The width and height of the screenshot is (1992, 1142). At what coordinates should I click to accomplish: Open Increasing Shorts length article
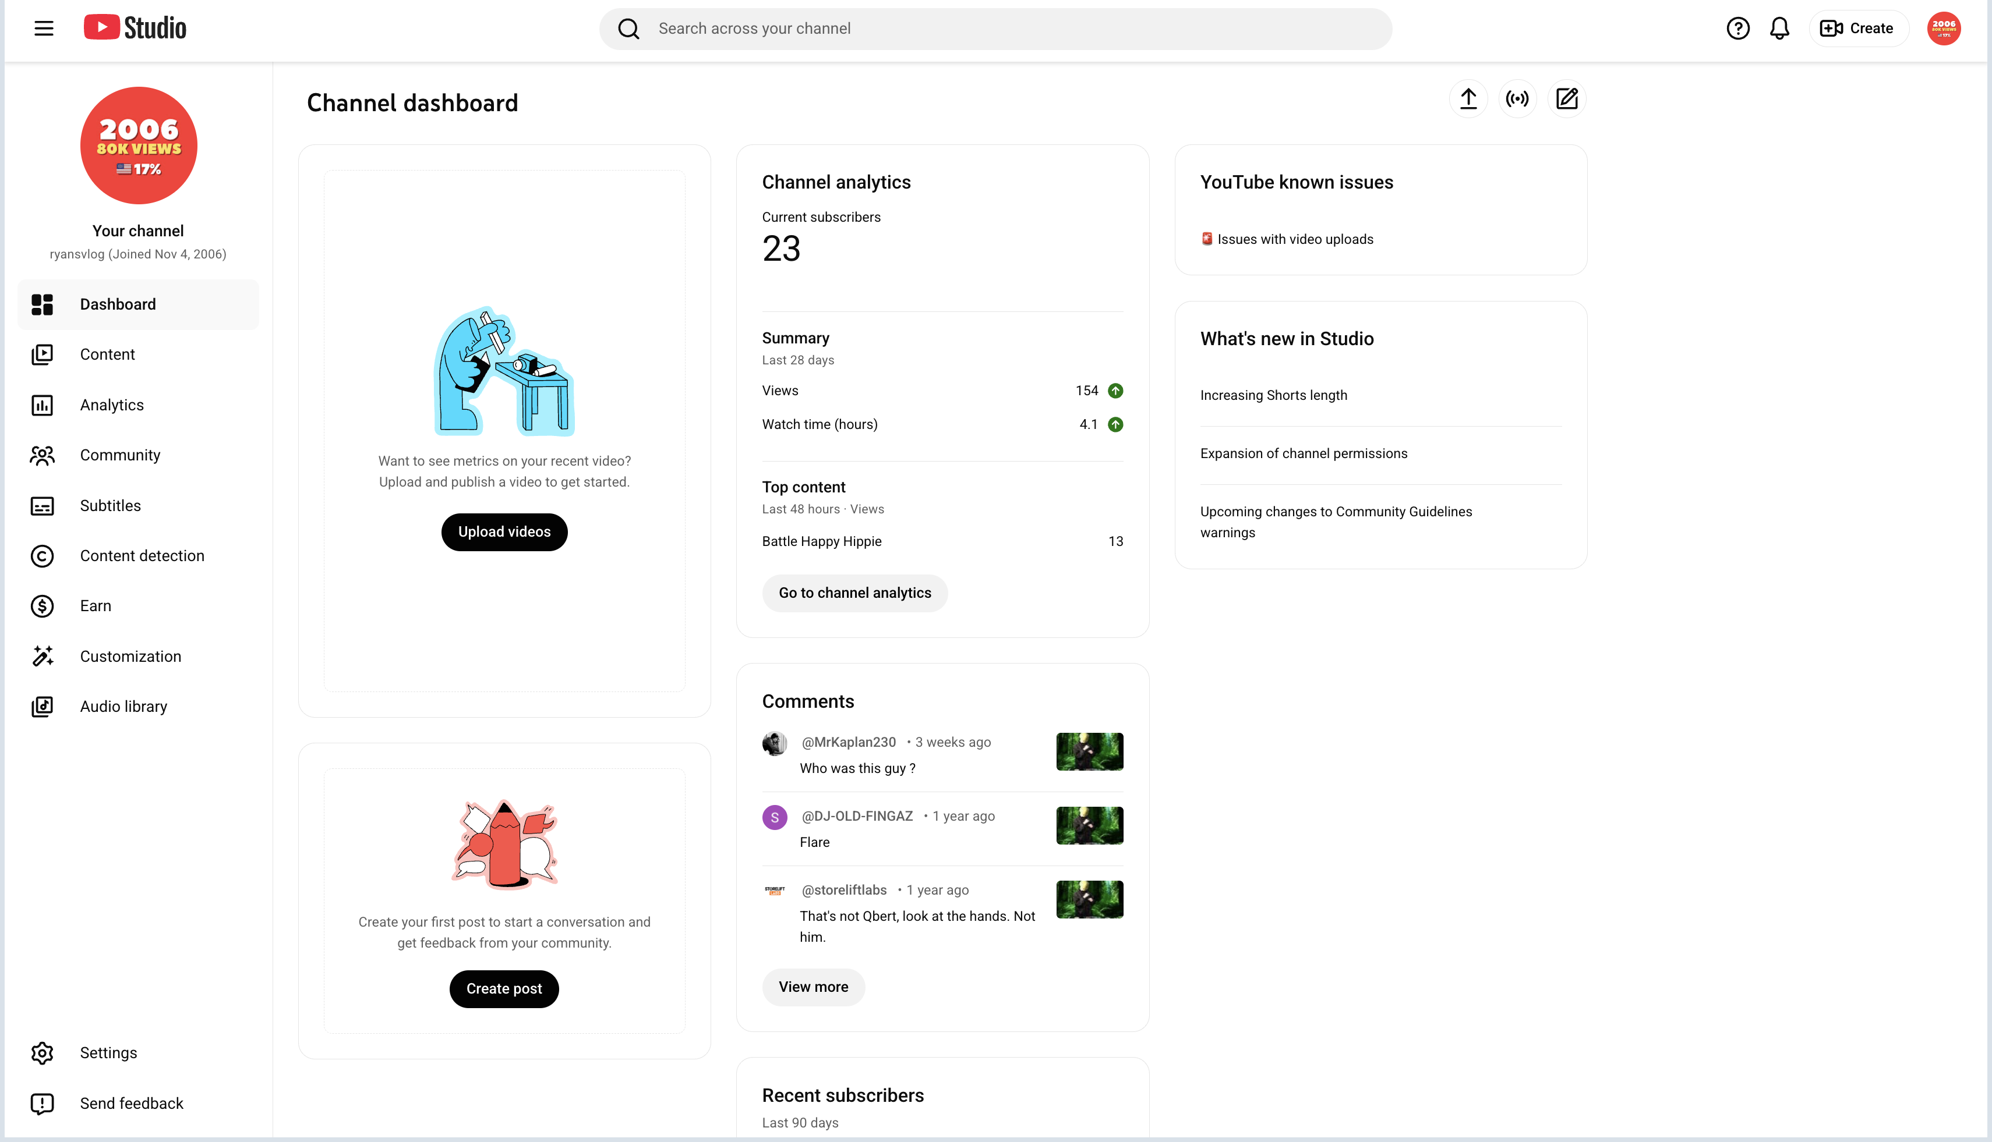[1273, 395]
